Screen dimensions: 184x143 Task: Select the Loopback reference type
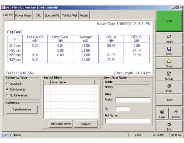[7, 83]
